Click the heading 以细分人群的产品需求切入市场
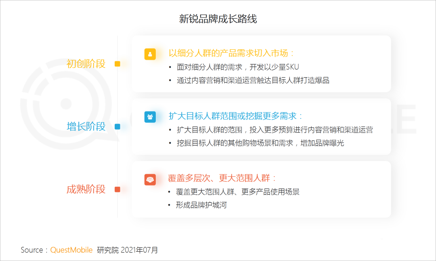This screenshot has width=436, height=261. 231,53
